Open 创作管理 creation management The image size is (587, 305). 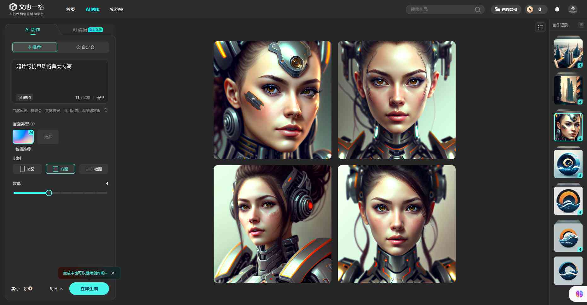point(506,9)
